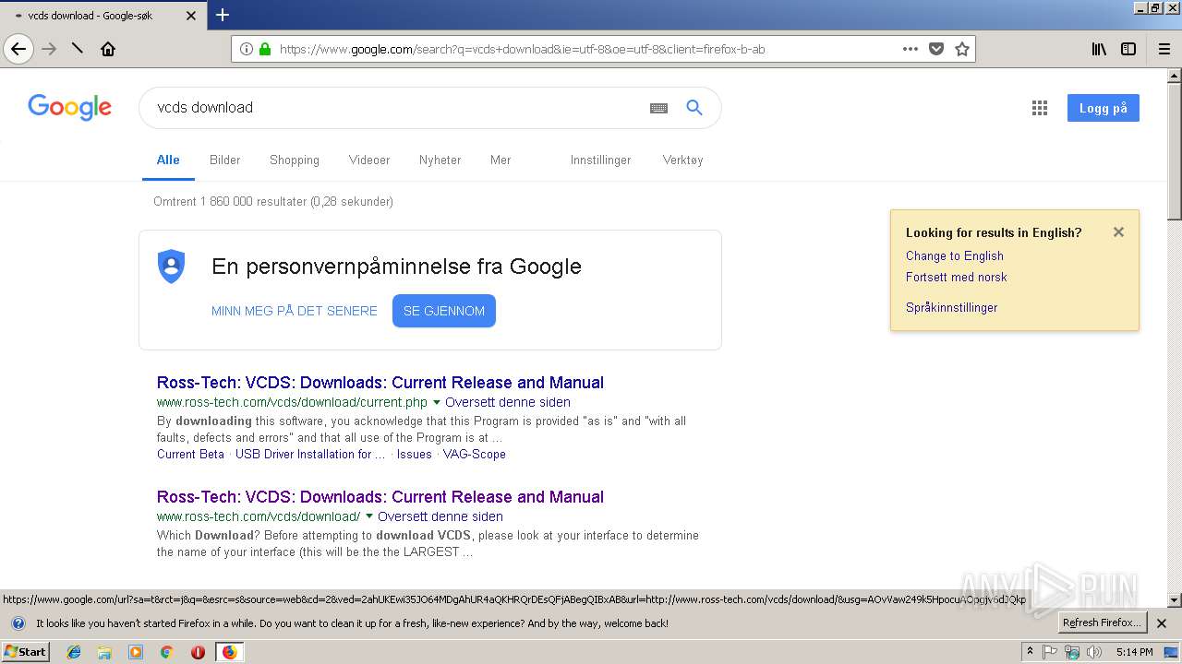Show site information icon in address bar

[246, 49]
